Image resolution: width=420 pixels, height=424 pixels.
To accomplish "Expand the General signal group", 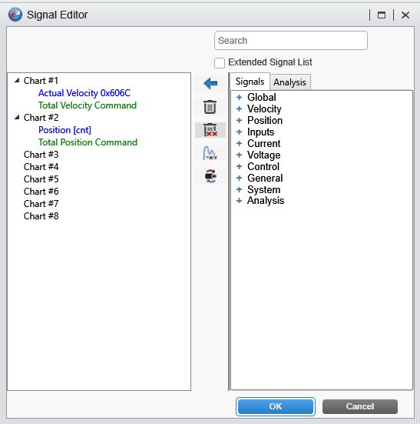I will [239, 178].
